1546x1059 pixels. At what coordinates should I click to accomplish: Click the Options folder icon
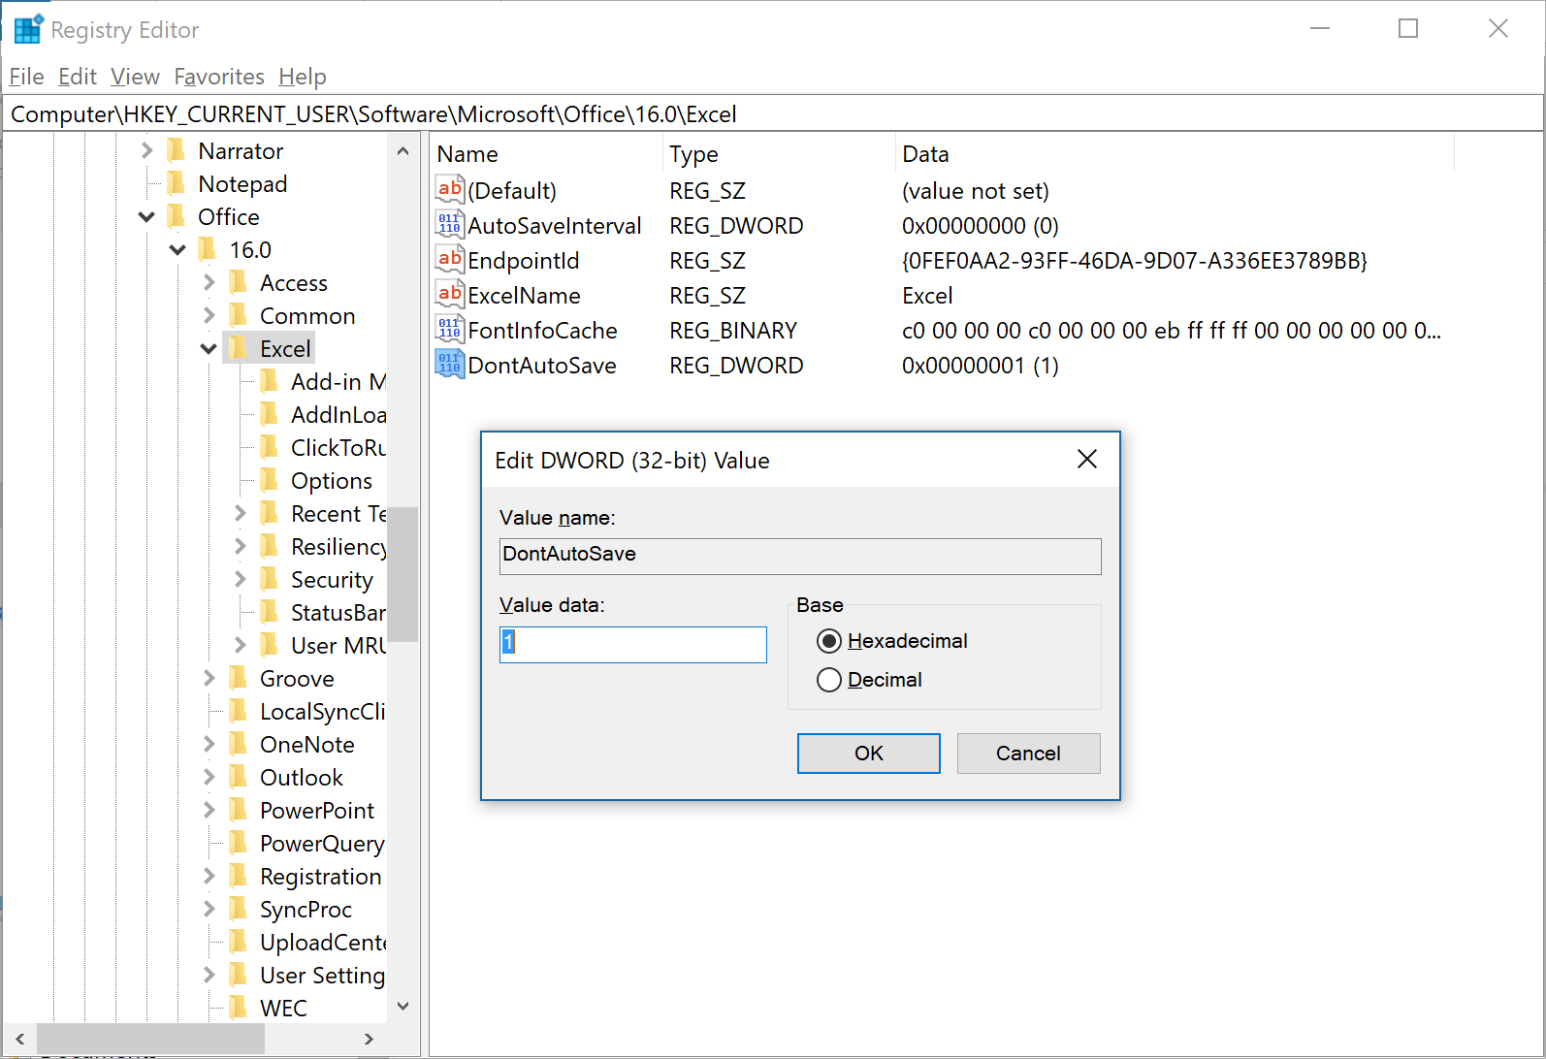270,480
